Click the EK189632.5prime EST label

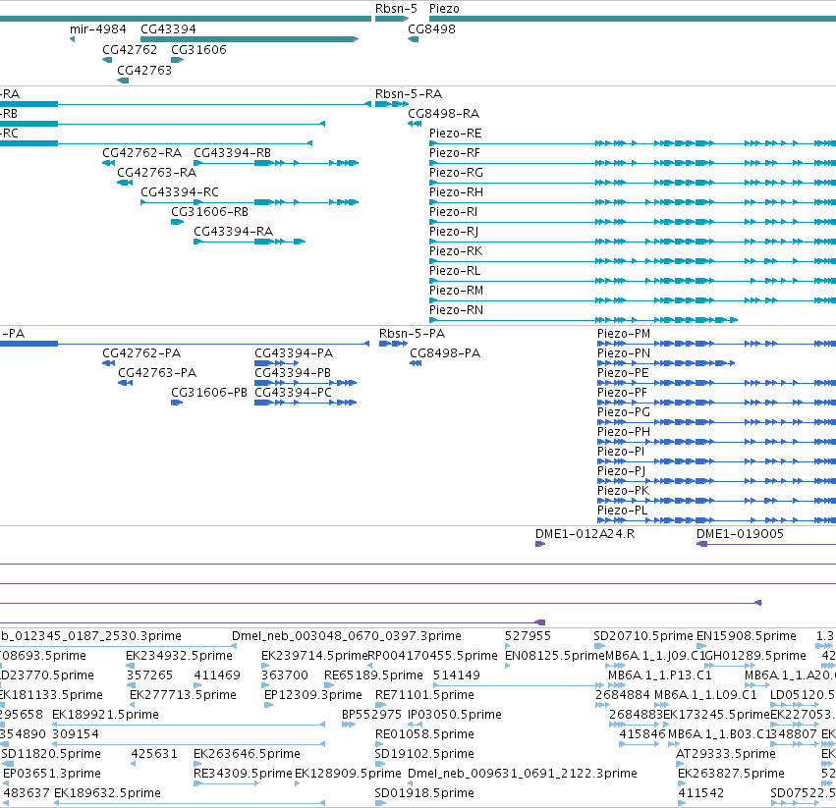click(x=107, y=793)
